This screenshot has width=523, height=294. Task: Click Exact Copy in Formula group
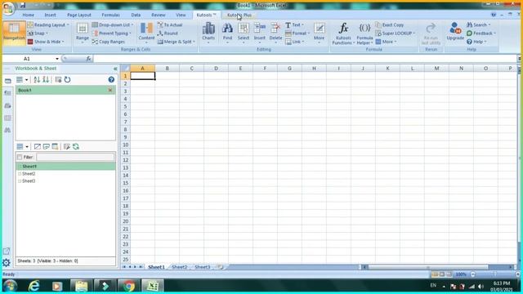tap(390, 25)
